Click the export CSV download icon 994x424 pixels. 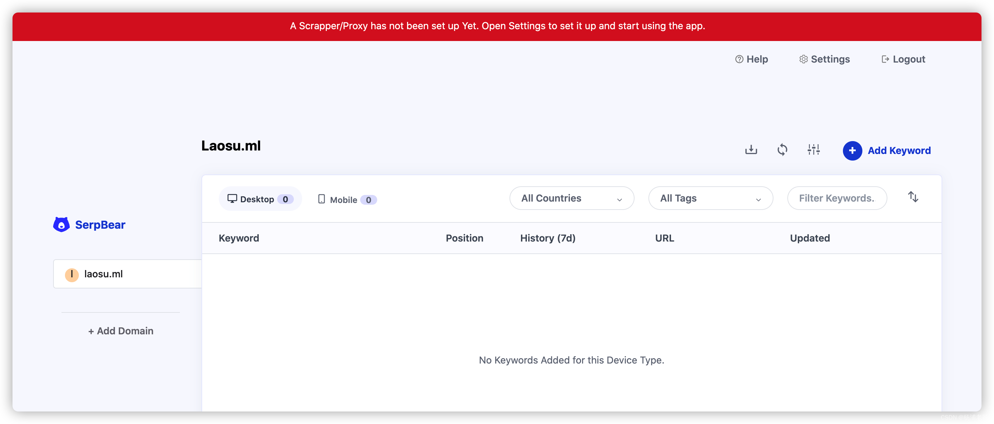click(x=751, y=150)
